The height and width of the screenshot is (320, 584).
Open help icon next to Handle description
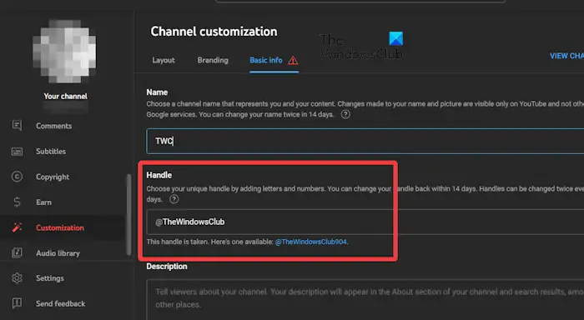174,199
